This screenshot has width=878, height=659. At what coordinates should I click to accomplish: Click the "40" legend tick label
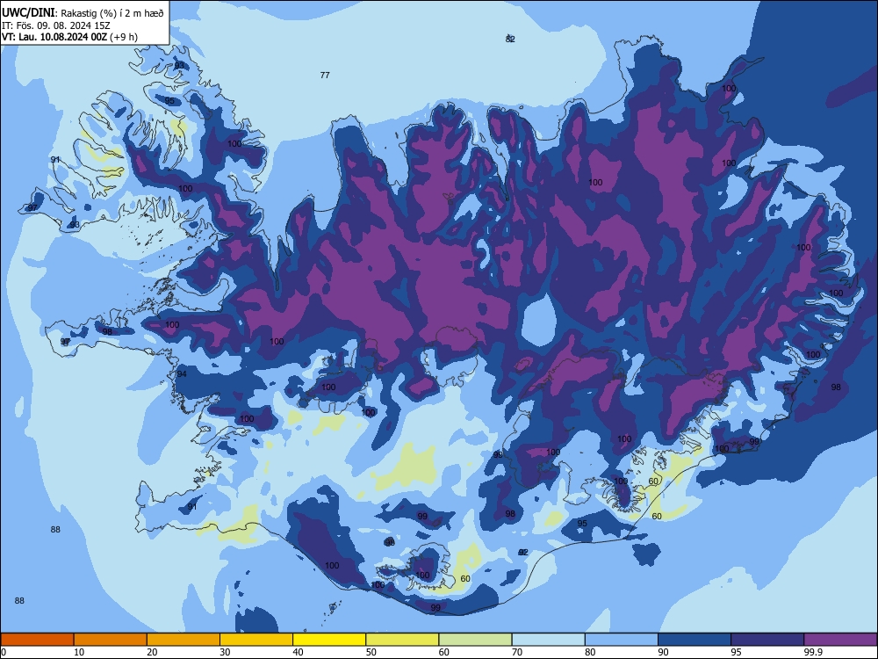click(298, 652)
